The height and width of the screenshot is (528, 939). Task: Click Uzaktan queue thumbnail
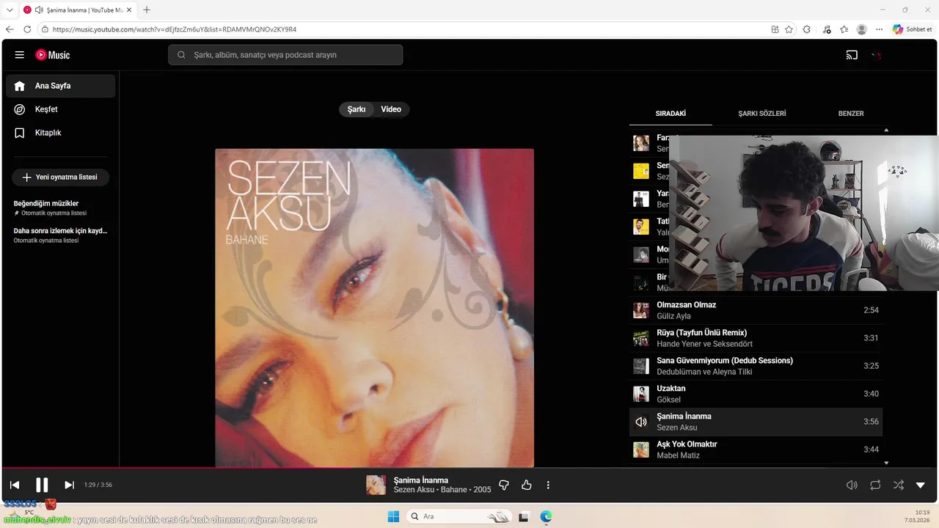[x=641, y=394]
